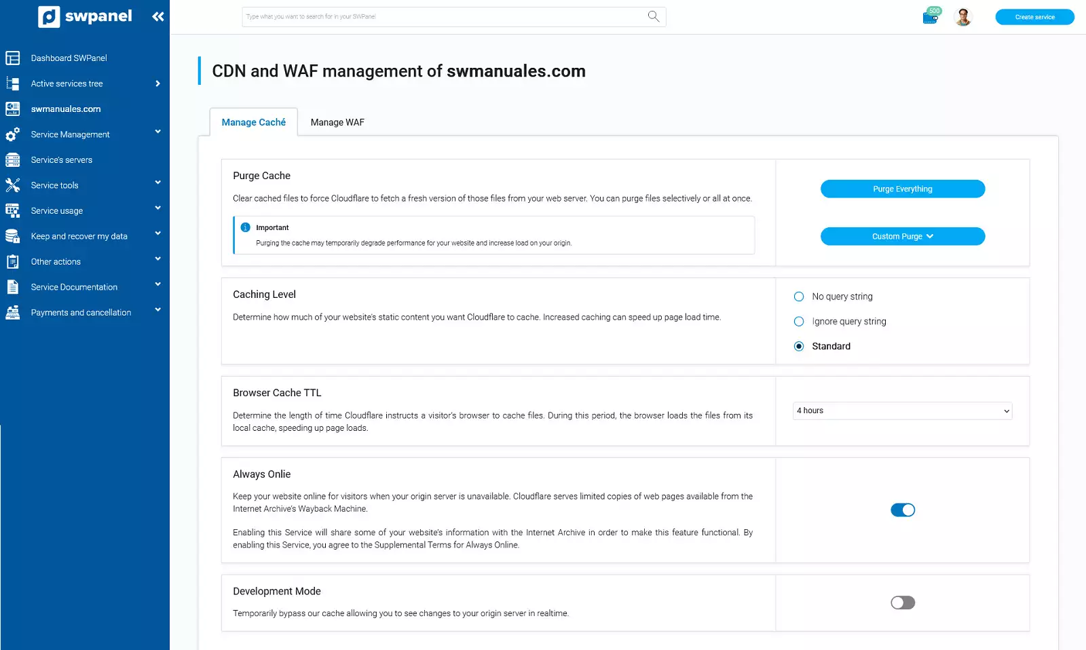
Task: Click the Service Management gears icon
Action: coord(13,134)
